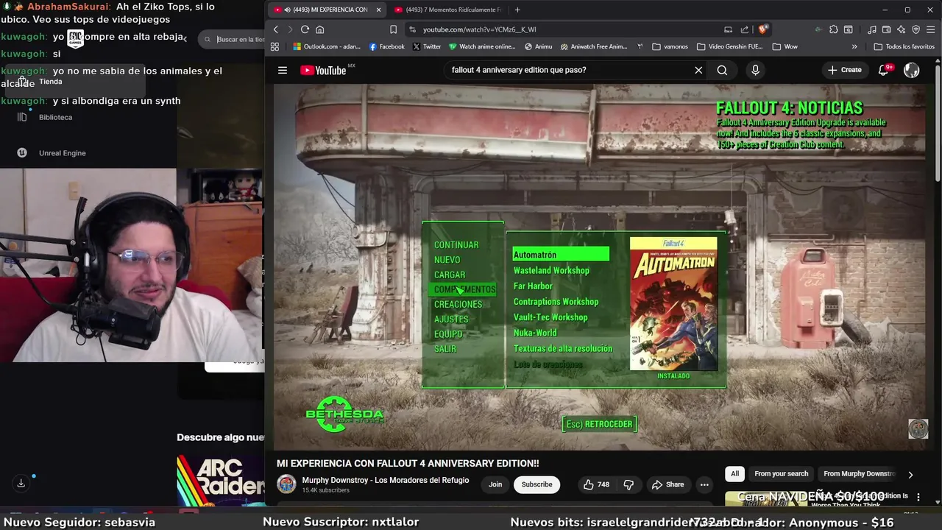
Task: Open the extensions puzzle icon
Action: pyautogui.click(x=833, y=29)
